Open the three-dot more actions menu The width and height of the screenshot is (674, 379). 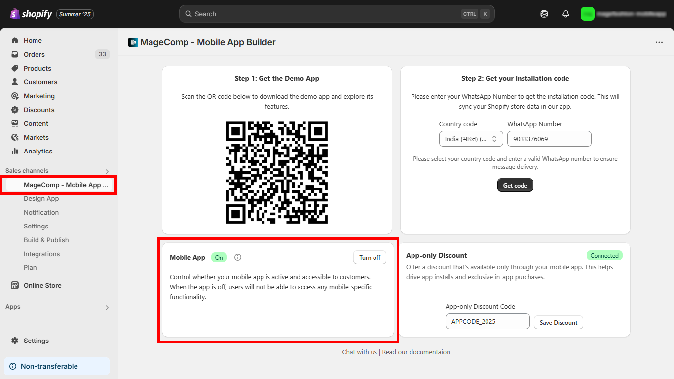(x=659, y=42)
